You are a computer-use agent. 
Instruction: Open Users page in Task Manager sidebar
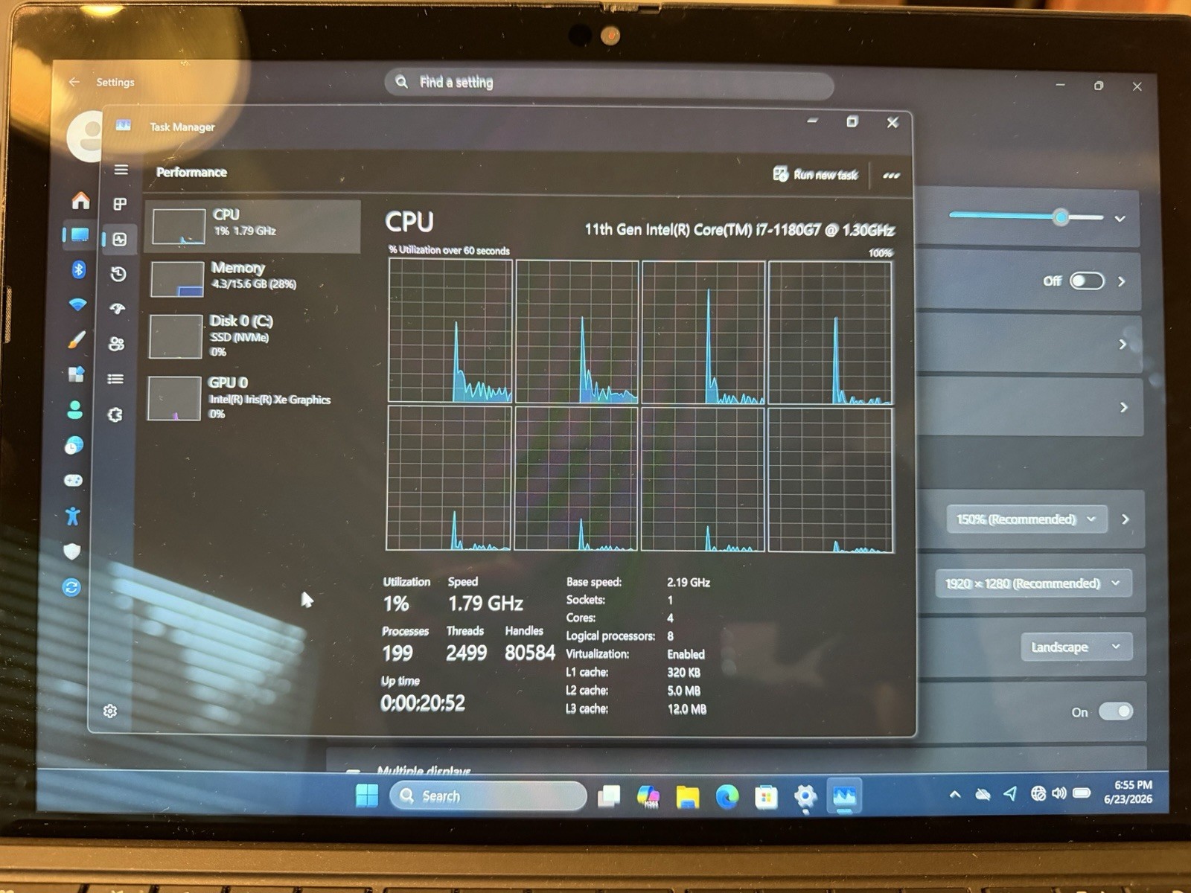tap(117, 344)
